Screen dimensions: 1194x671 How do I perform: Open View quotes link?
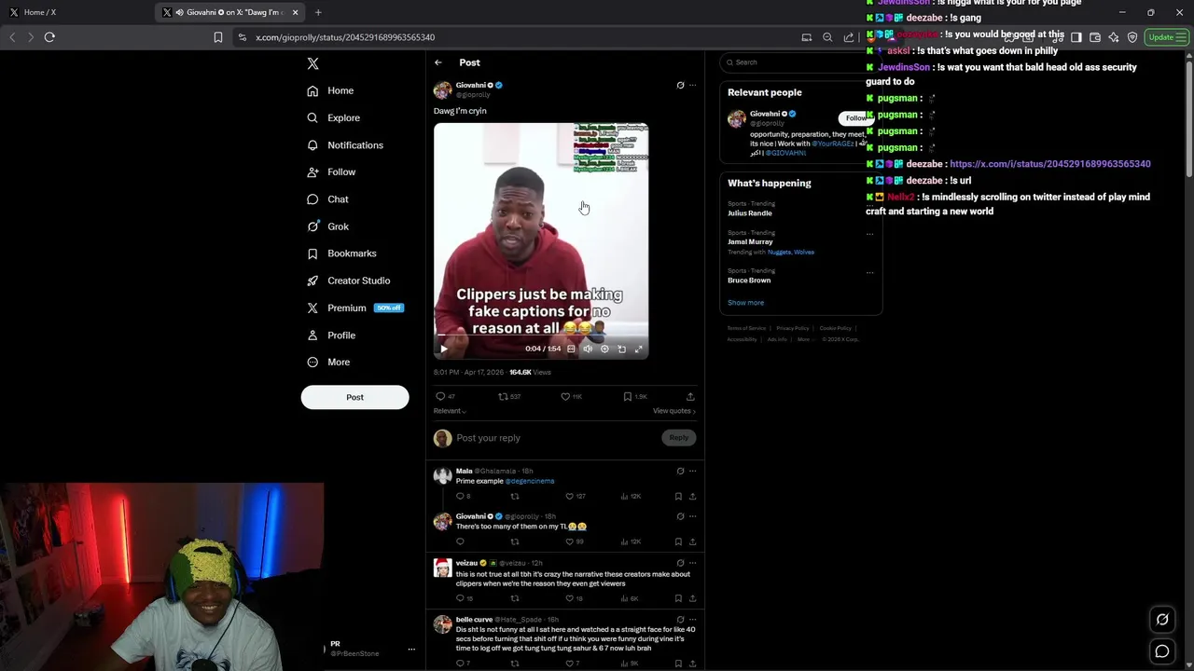674,411
